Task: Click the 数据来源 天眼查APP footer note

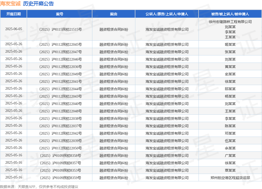Action: [x=39, y=187]
